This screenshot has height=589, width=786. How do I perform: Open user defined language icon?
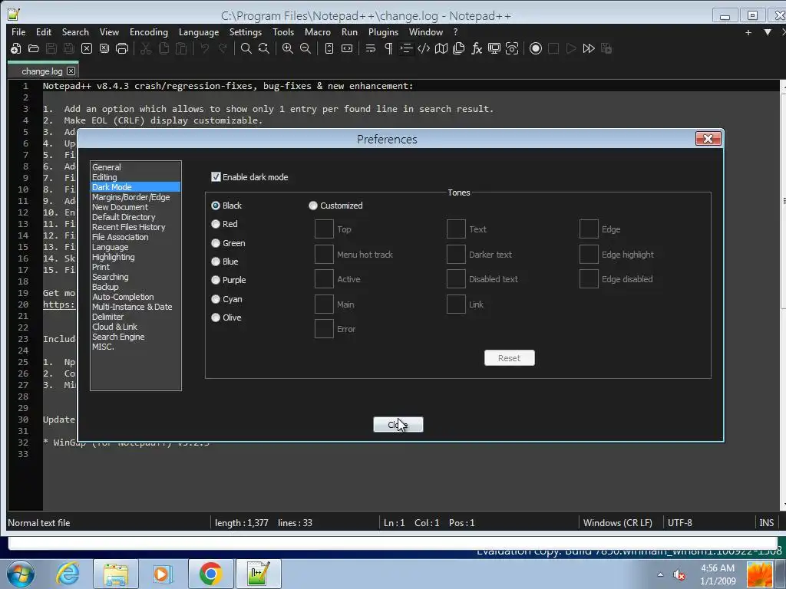click(x=424, y=48)
